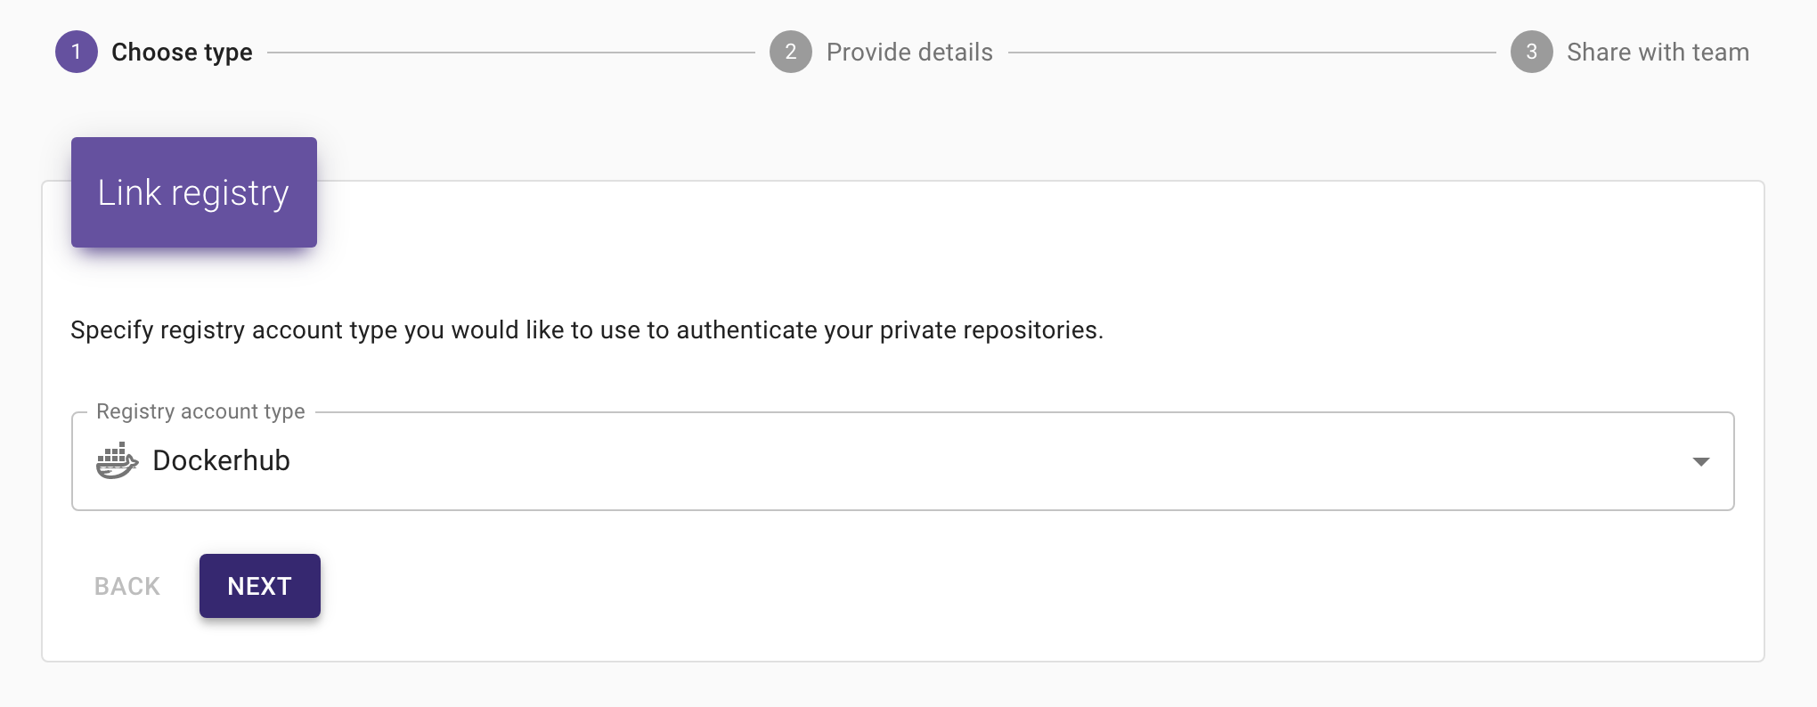Select the Choose type wizard step
This screenshot has width=1817, height=707.
pos(183,52)
